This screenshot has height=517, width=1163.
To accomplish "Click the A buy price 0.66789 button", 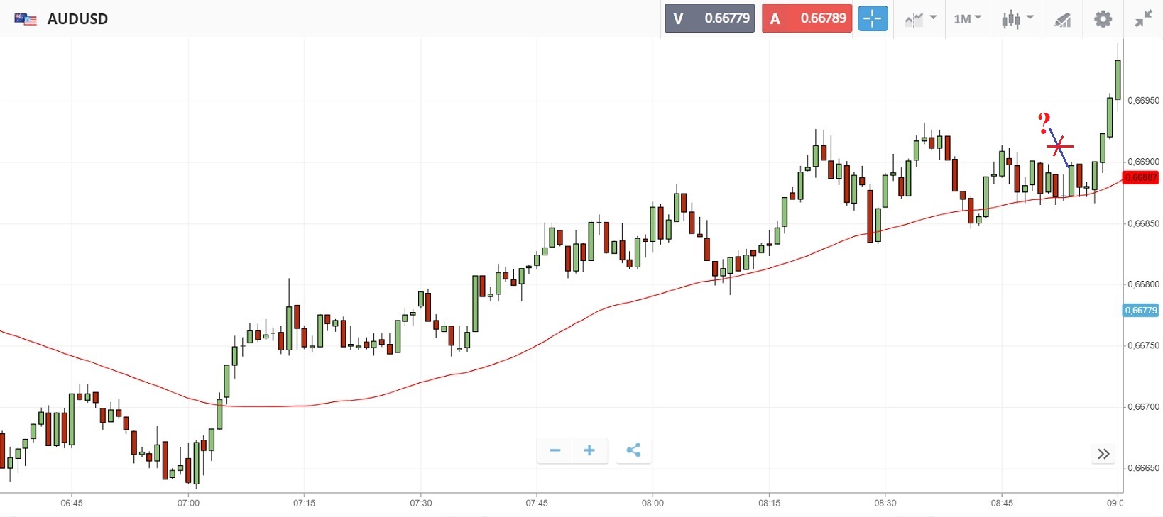I will pos(807,19).
